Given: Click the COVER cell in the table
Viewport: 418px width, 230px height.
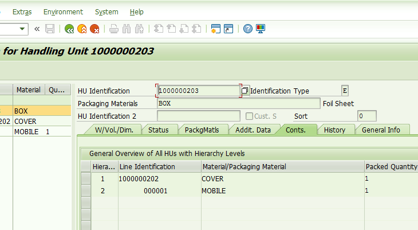Looking at the screenshot, I should (282, 178).
